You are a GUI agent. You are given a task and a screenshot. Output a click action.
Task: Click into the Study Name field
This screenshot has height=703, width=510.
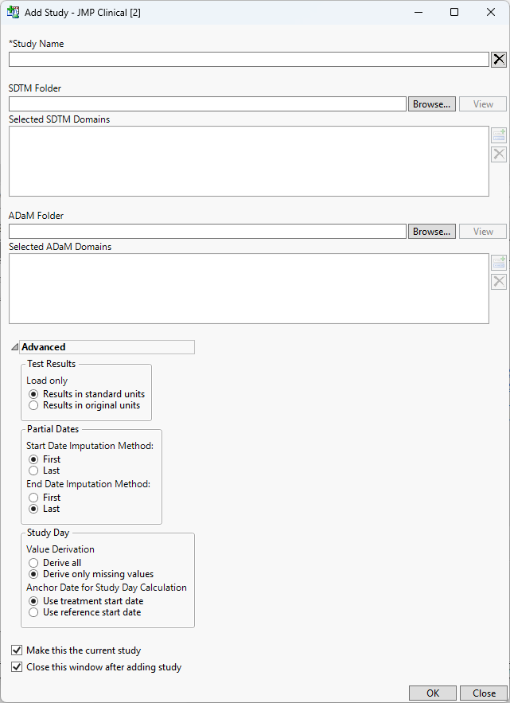click(x=248, y=60)
